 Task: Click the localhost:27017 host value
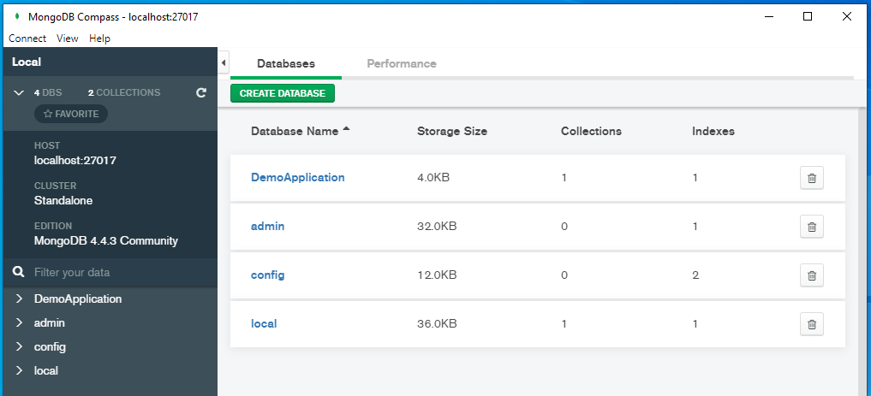point(75,161)
